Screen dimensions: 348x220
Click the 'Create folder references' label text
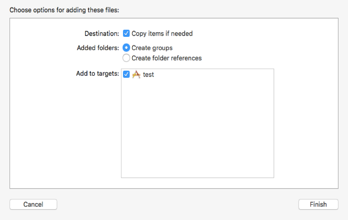pyautogui.click(x=167, y=58)
